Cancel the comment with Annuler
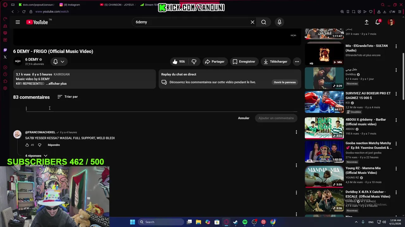 (244, 118)
